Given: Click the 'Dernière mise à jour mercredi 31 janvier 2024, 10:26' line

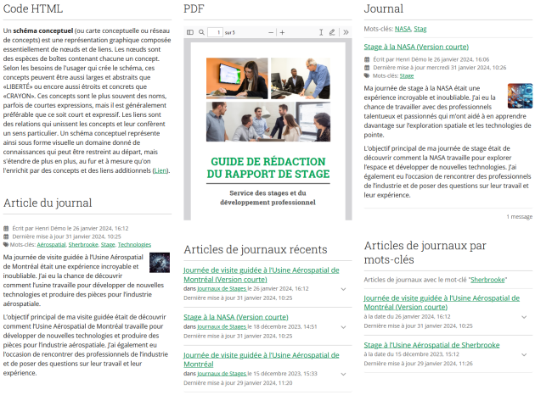Looking at the screenshot, I should pos(440,68).
